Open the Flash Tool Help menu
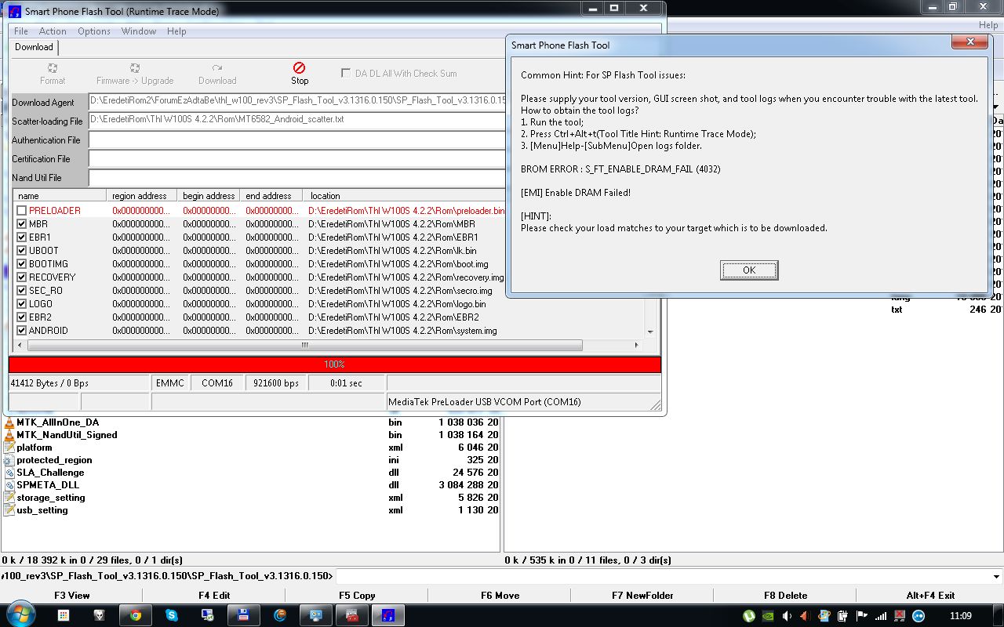The height and width of the screenshot is (627, 1004). point(176,31)
